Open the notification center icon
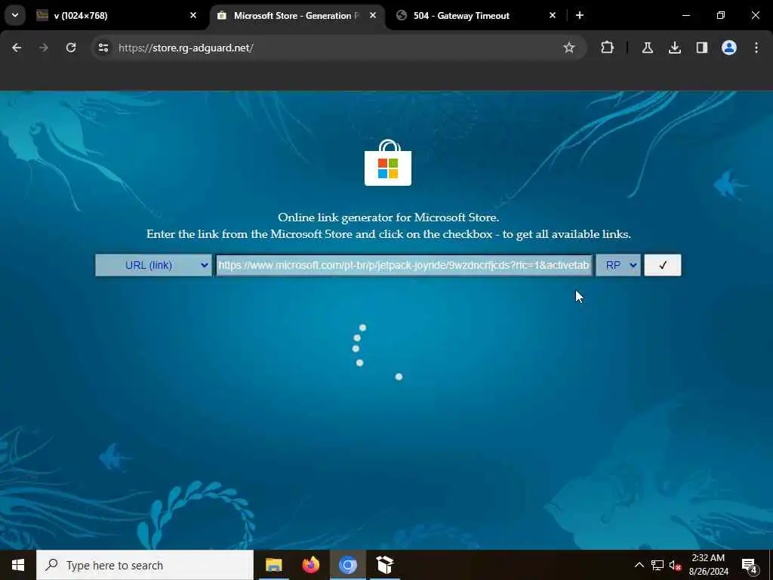 click(750, 566)
